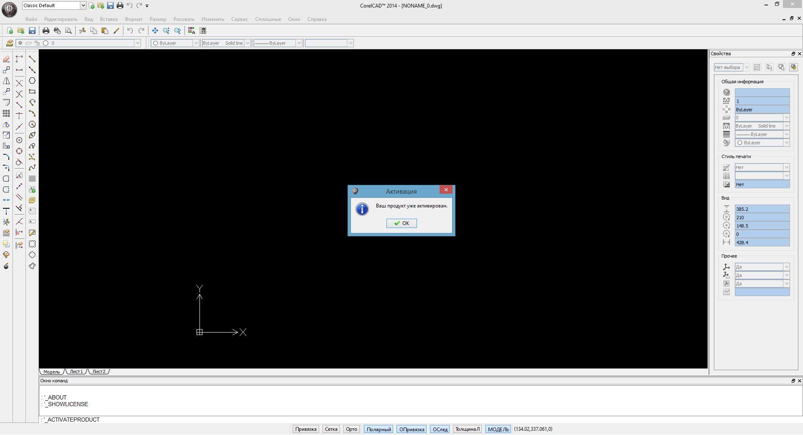This screenshot has width=803, height=435.
Task: Expand the quick access toolbar customize arrow
Action: (147, 6)
